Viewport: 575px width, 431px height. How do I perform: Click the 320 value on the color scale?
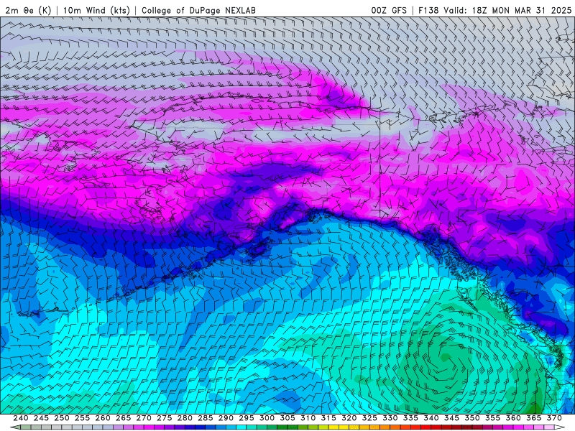(349, 418)
